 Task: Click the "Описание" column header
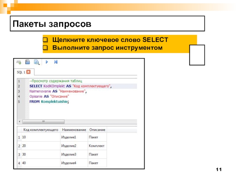pyautogui.click(x=97, y=130)
